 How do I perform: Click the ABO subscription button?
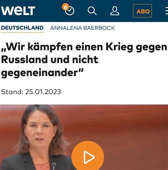142,11
